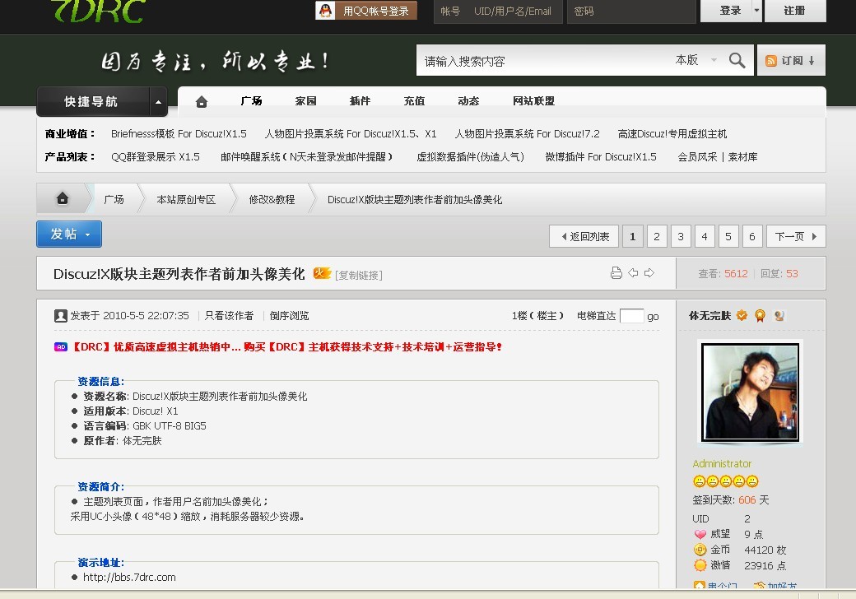856x599 pixels.
Task: Click the 复制链接 copy link
Action: pyautogui.click(x=359, y=275)
